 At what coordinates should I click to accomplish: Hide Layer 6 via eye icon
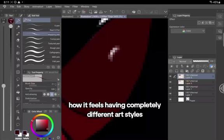coord(170,82)
